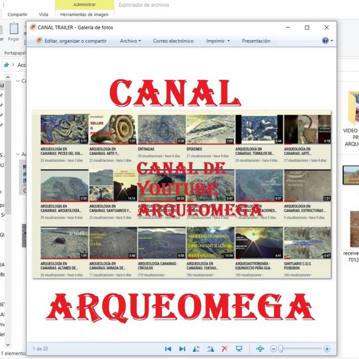Rotate image counterclockwise
Screen dimensions: 359x359
point(196,349)
